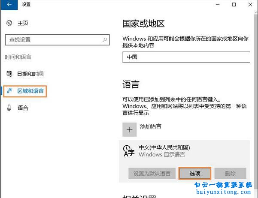Open the country dropdown showing 中国
Image resolution: width=258 pixels, height=198 pixels.
click(x=186, y=57)
